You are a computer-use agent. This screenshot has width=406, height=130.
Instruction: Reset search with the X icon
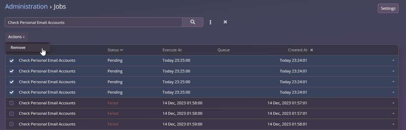[225, 22]
